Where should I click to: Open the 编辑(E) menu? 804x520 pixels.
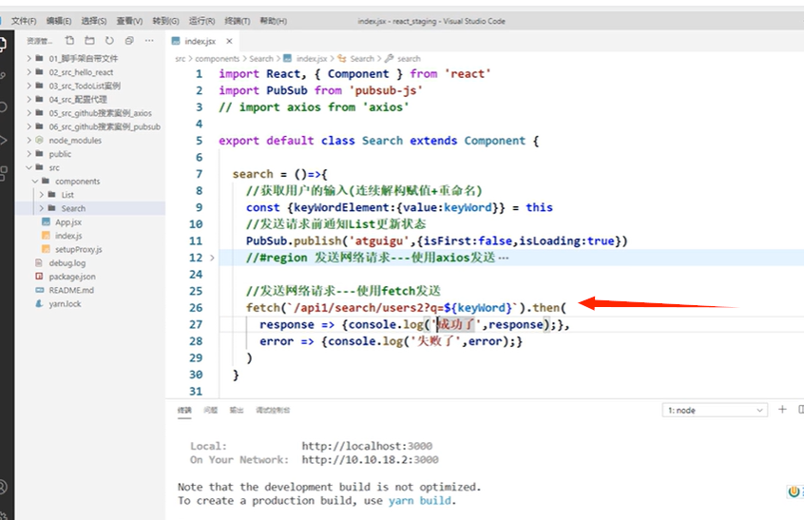(59, 21)
